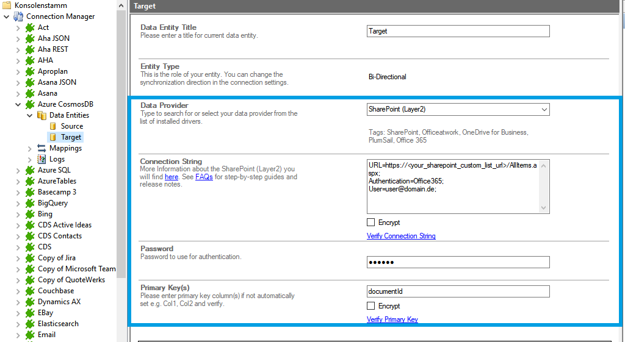Expand the Basecamp 3 connection node
The image size is (625, 342).
(18, 192)
